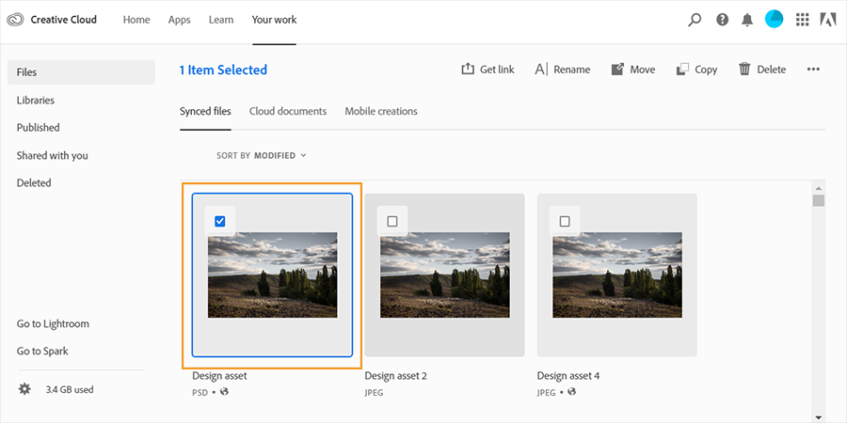
Task: Click the scrollbar up arrow
Action: click(819, 188)
